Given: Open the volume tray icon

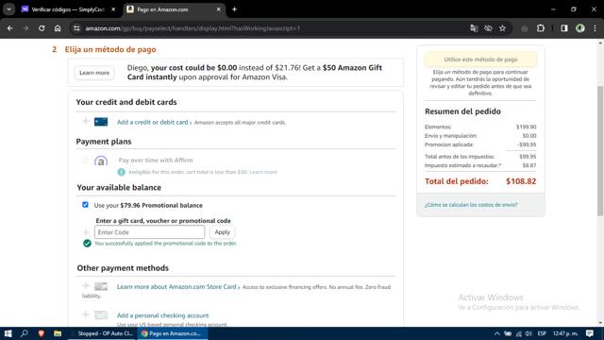Looking at the screenshot, I should click(x=528, y=333).
